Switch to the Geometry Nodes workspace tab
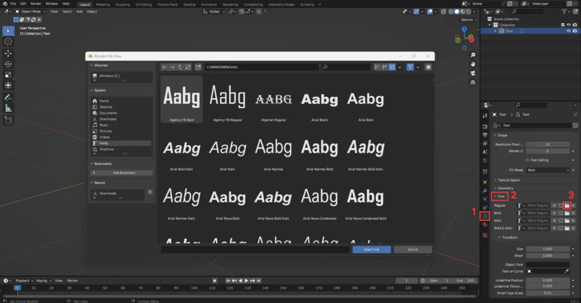The height and width of the screenshot is (303, 581). [x=281, y=5]
